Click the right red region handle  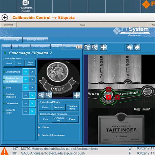[117, 97]
